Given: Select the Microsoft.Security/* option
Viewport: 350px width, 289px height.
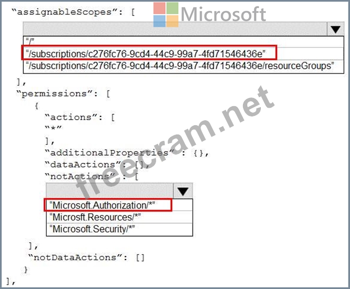Looking at the screenshot, I should click(x=120, y=229).
